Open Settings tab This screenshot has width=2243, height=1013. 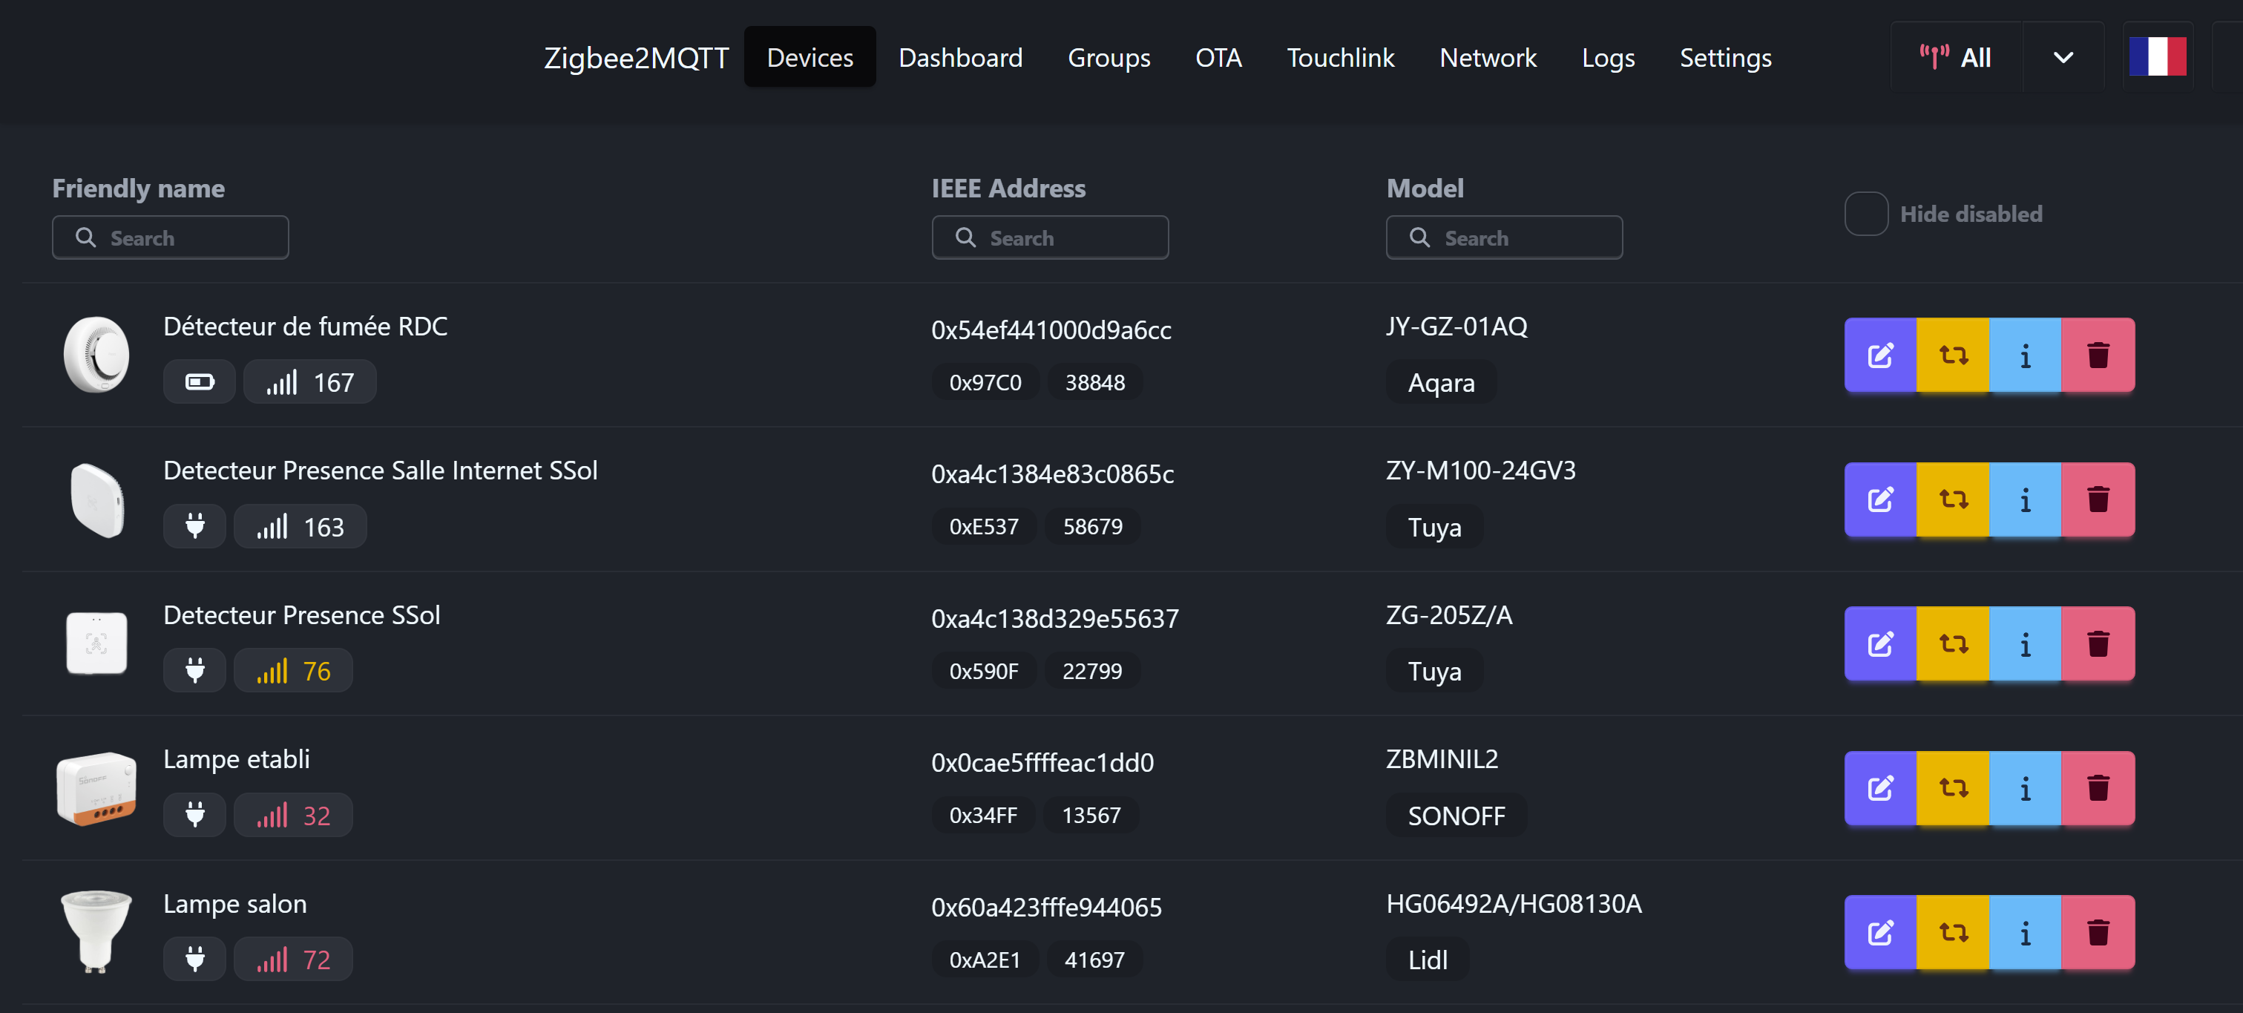(1725, 57)
